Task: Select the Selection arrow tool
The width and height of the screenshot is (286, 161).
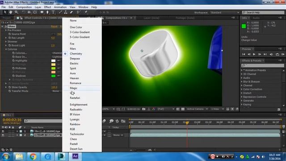Action: click(x=5, y=12)
